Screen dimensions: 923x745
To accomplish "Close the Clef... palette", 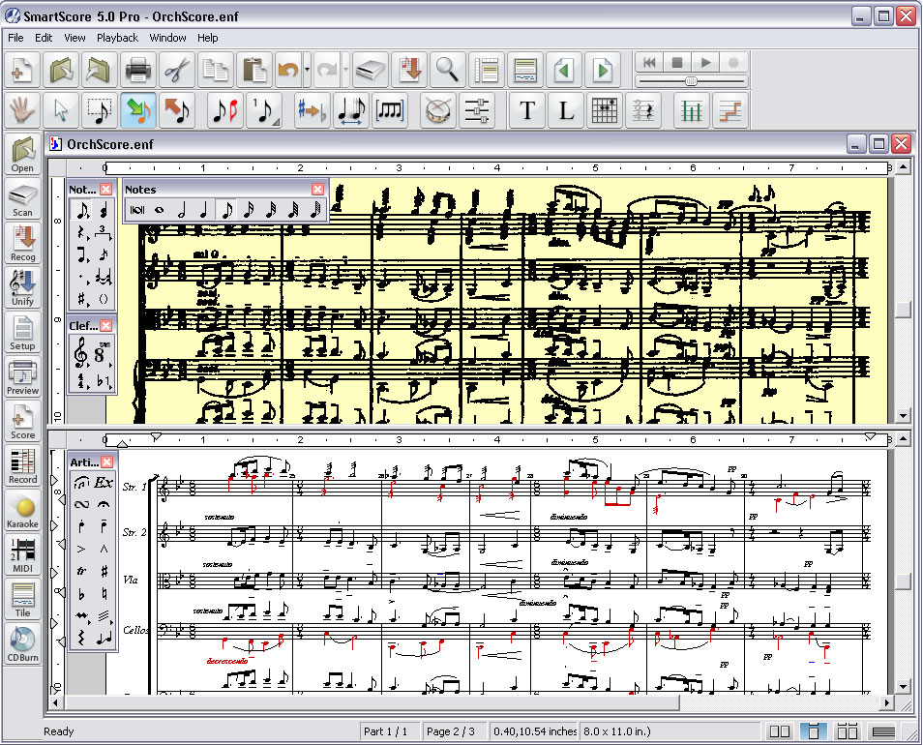I will tap(106, 325).
